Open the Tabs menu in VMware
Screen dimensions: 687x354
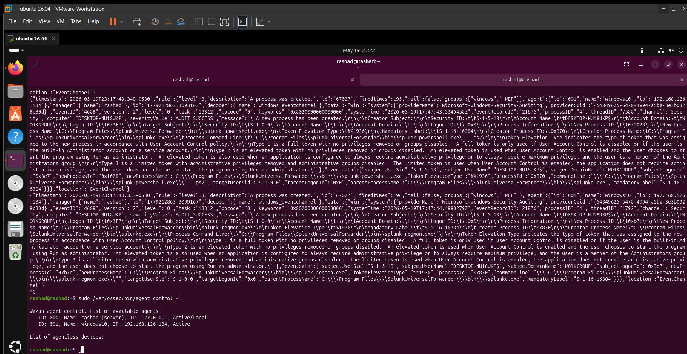(76, 21)
